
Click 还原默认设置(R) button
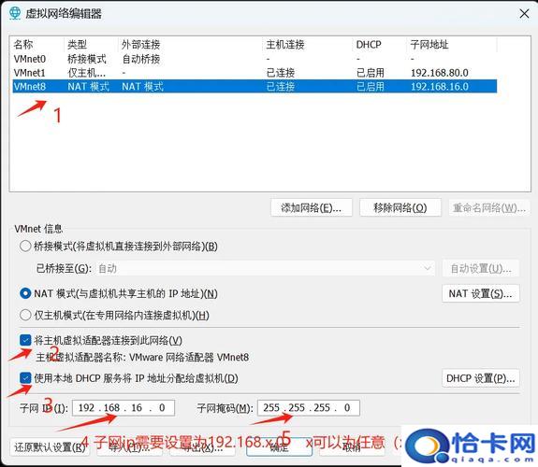click(50, 447)
